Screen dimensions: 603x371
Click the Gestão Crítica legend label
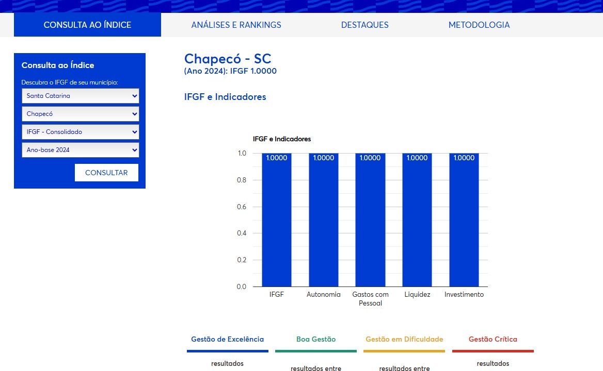(x=493, y=339)
